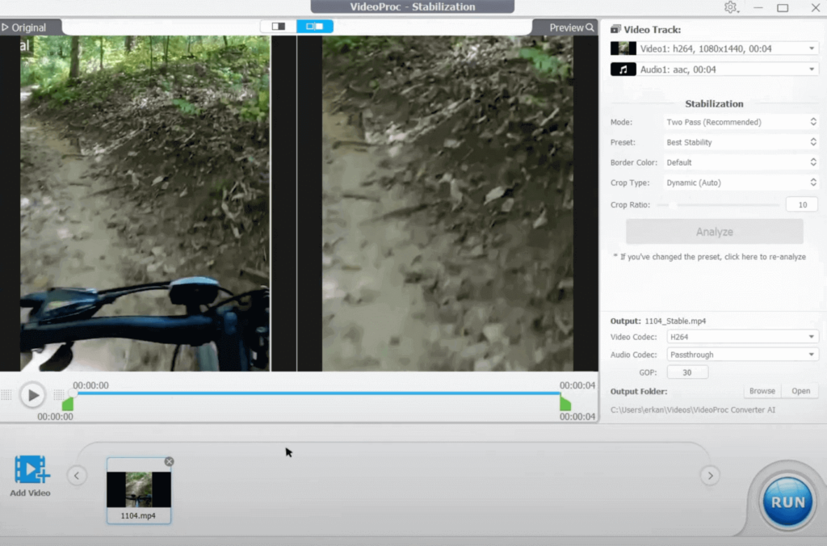
Task: Open settings gear in title bar
Action: click(x=730, y=7)
